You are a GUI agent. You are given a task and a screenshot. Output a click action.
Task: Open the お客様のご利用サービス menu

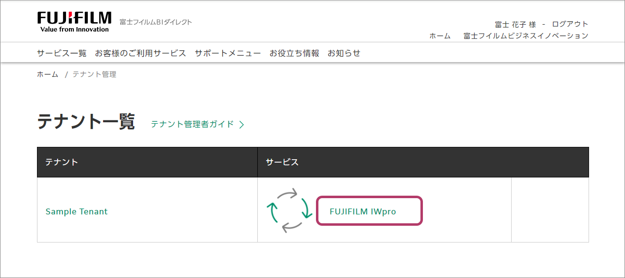140,53
